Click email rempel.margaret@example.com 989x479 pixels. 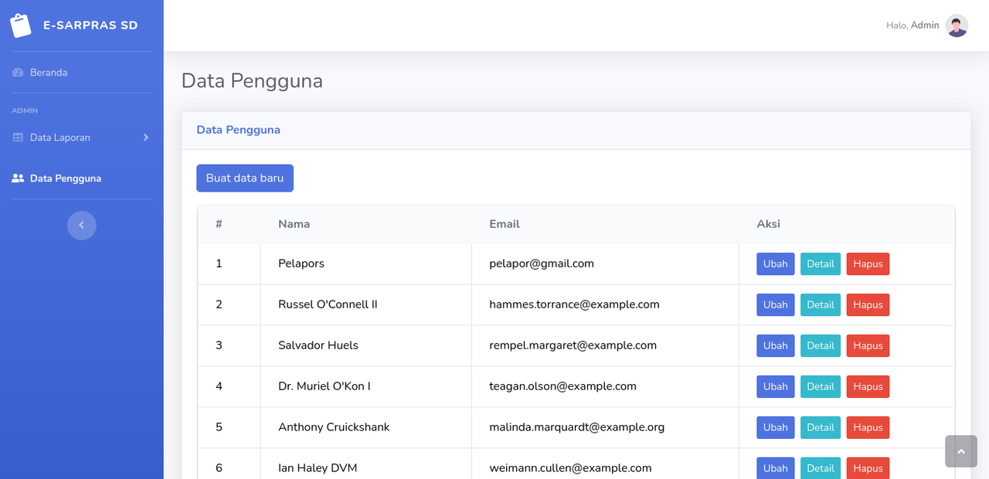click(573, 345)
